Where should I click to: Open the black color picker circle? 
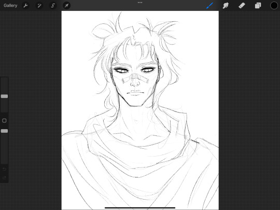coord(274,6)
